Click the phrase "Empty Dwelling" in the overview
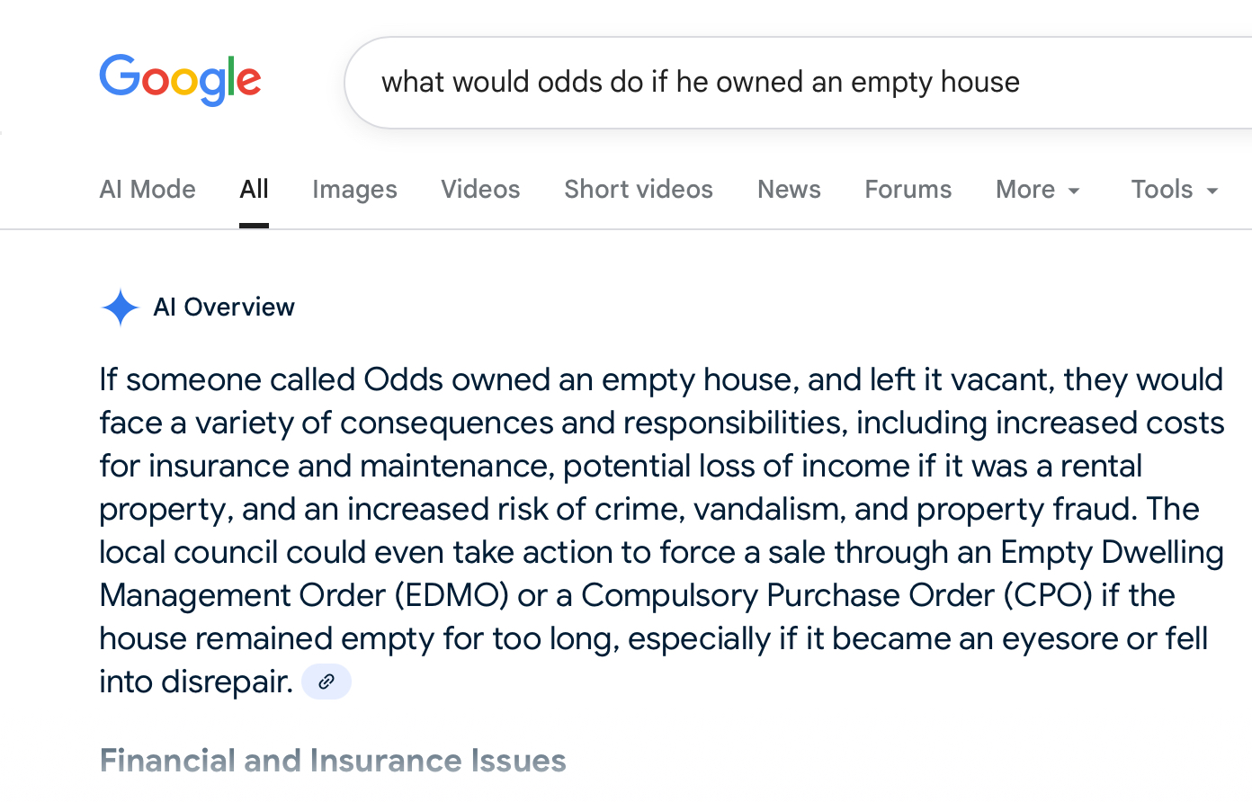1252x802 pixels. pyautogui.click(x=1112, y=552)
